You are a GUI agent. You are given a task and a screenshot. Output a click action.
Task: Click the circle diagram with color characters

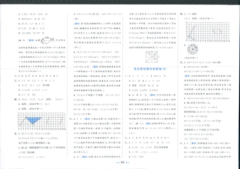(192, 49)
